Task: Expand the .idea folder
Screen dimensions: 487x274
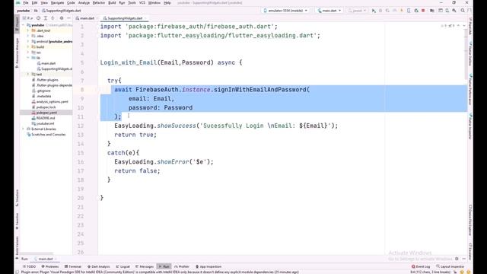Action: [x=28, y=36]
